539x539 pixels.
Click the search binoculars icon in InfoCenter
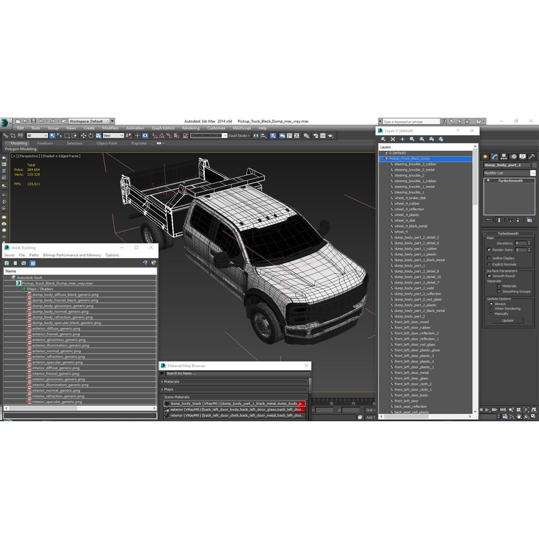(x=444, y=121)
